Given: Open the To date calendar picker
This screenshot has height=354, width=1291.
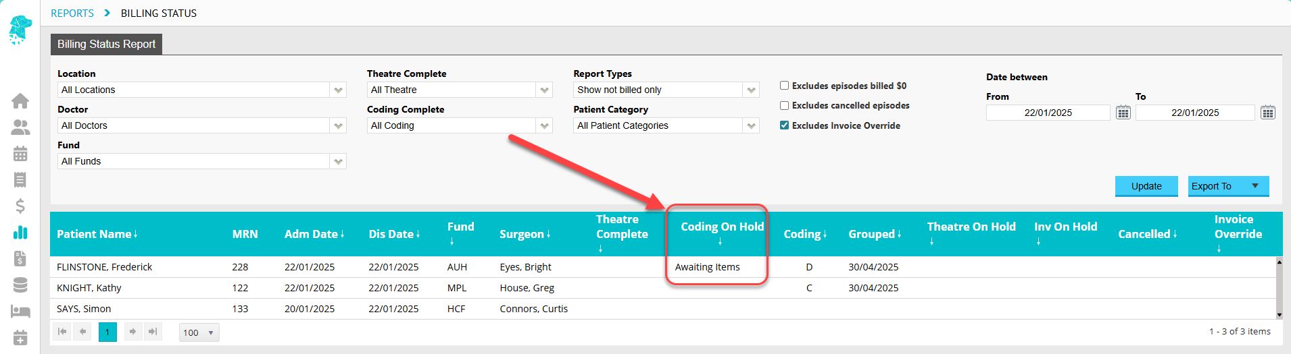Looking at the screenshot, I should tap(1267, 113).
